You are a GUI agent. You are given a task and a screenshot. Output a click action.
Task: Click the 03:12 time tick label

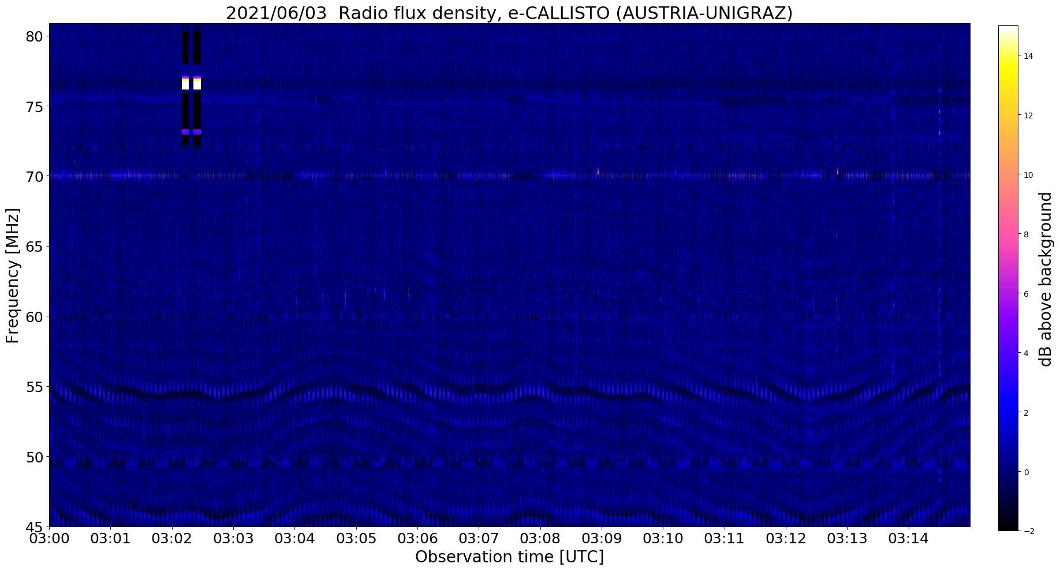pyautogui.click(x=786, y=539)
